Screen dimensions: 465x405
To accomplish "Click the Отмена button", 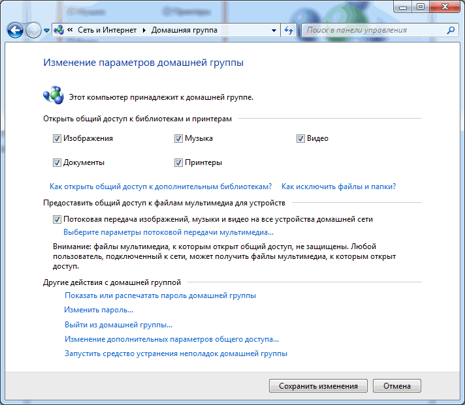I will 397,385.
